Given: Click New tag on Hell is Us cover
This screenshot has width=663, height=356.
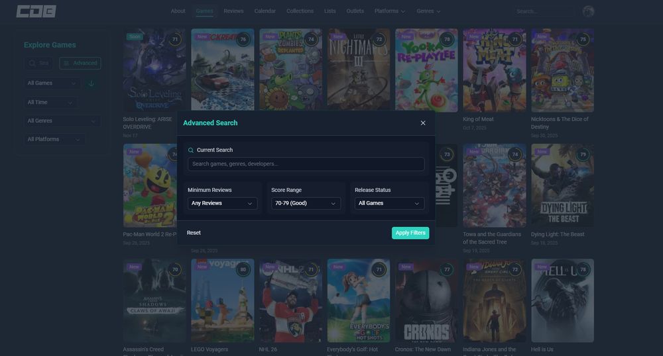Looking at the screenshot, I should click(542, 267).
